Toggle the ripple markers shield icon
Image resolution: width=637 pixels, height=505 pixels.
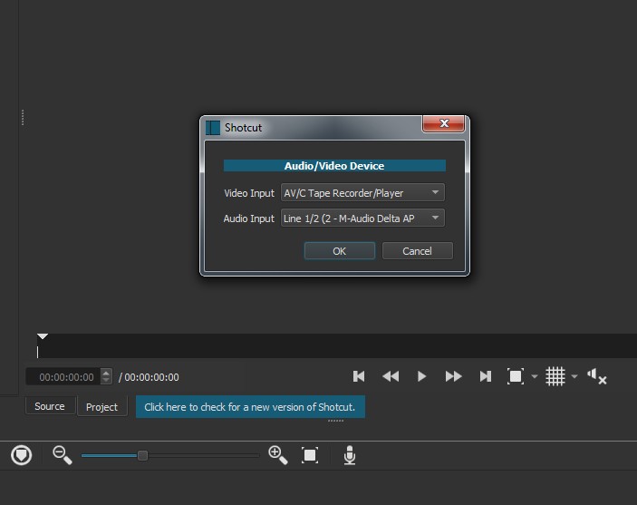(22, 455)
